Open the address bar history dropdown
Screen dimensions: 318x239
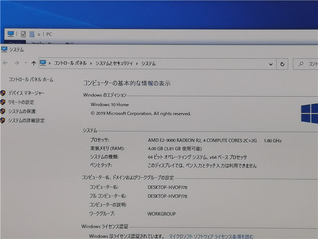(x=271, y=65)
